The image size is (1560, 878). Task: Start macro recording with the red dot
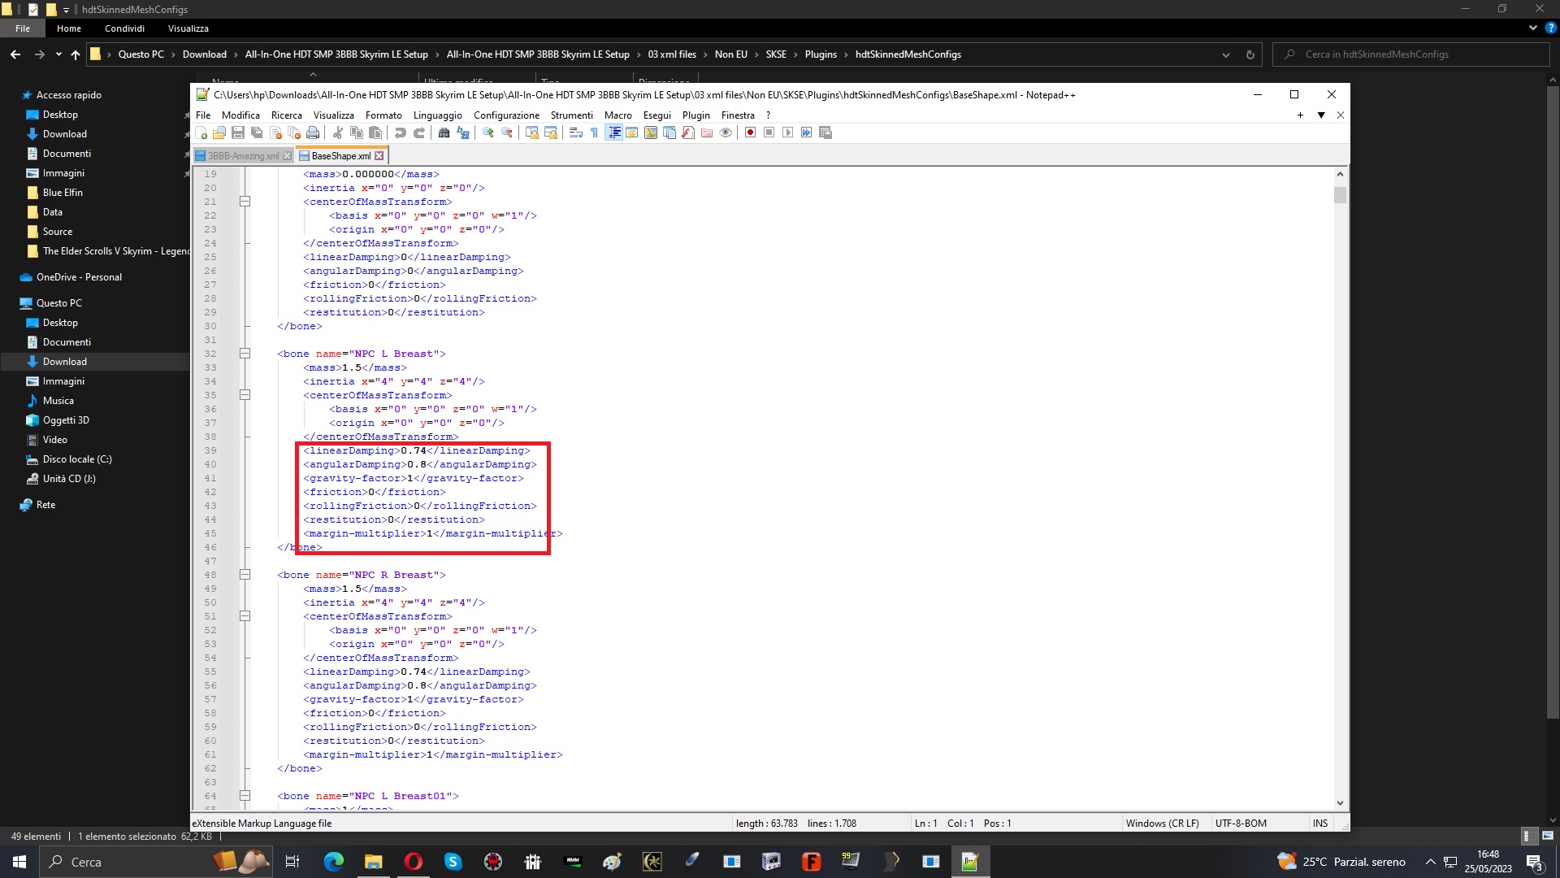(x=751, y=133)
